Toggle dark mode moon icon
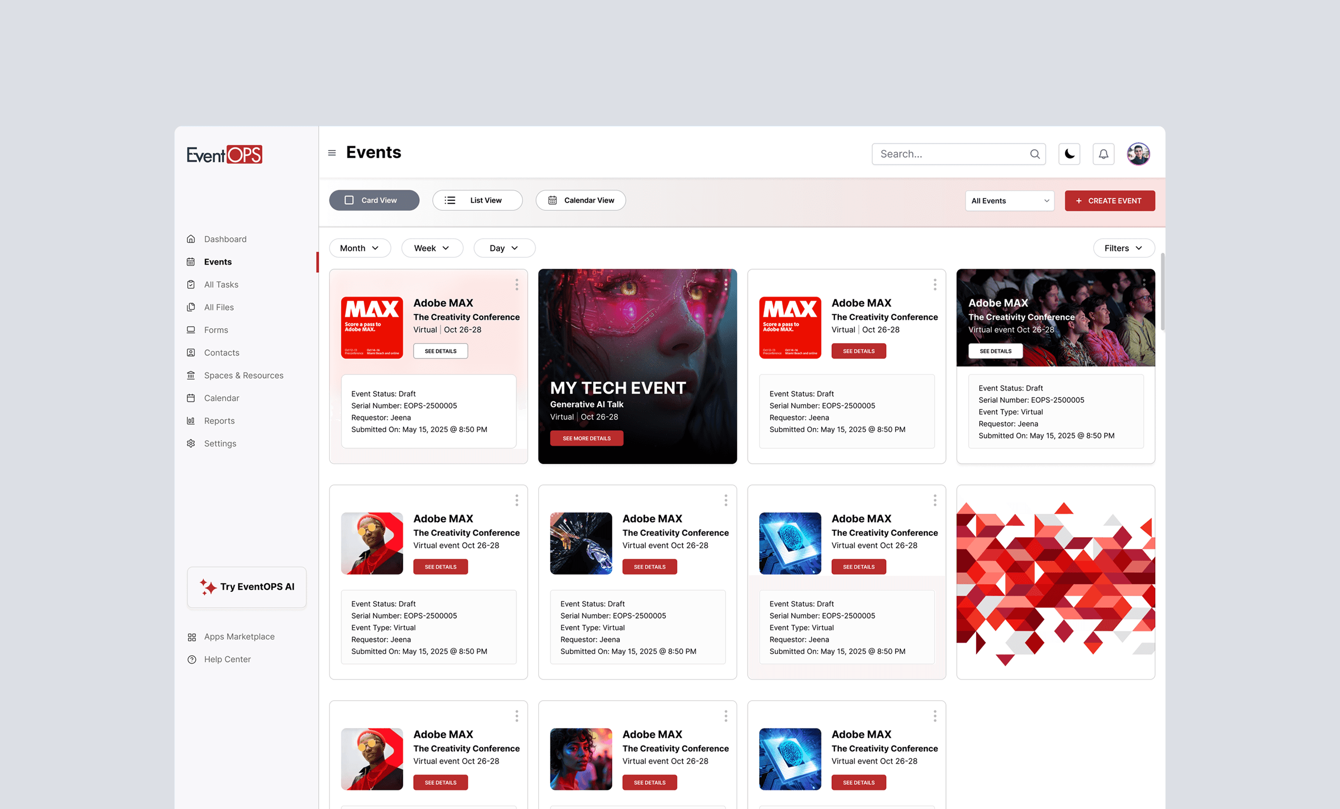 1069,154
